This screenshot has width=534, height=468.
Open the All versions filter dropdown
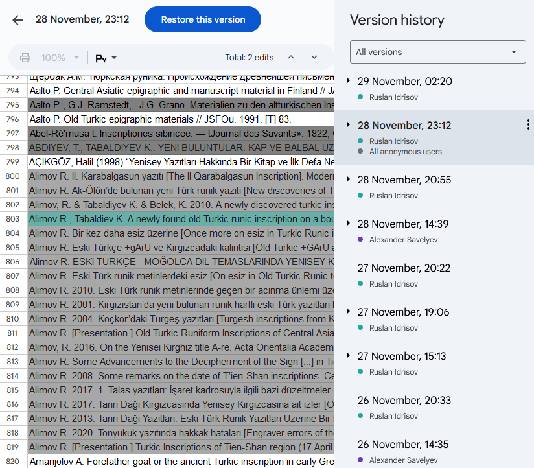[439, 52]
